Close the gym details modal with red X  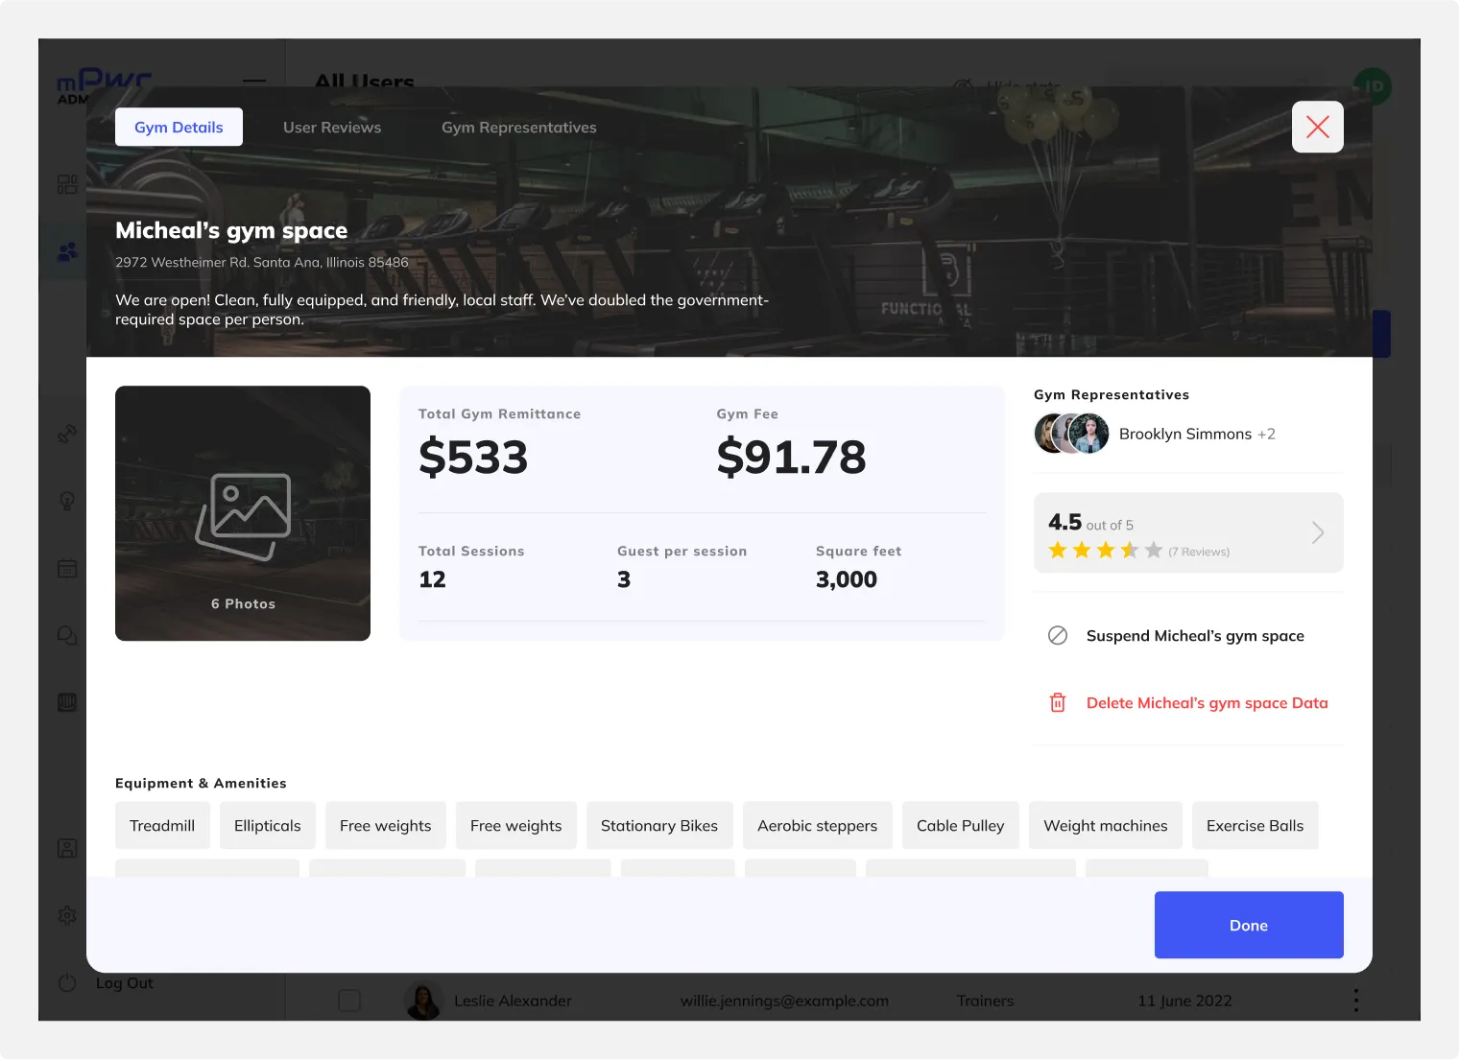(1318, 127)
